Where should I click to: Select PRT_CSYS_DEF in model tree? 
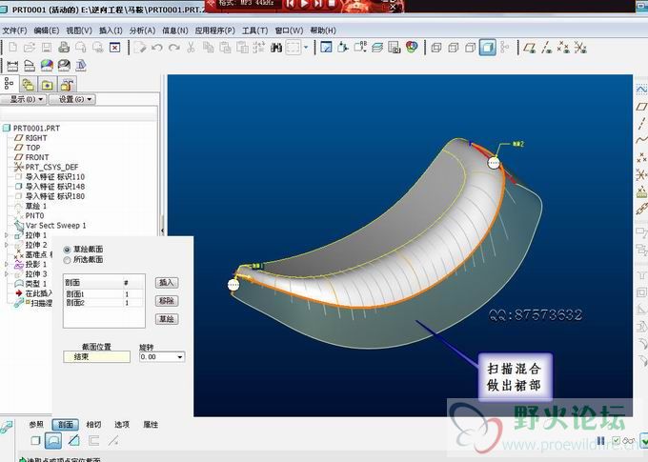click(x=51, y=167)
